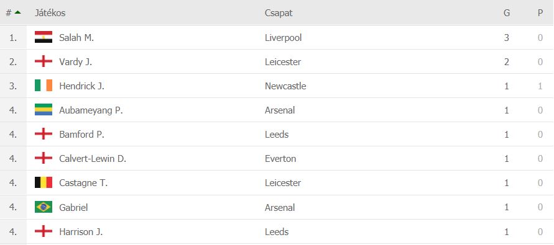
Task: Sort by the Csapat column header
Action: [279, 13]
